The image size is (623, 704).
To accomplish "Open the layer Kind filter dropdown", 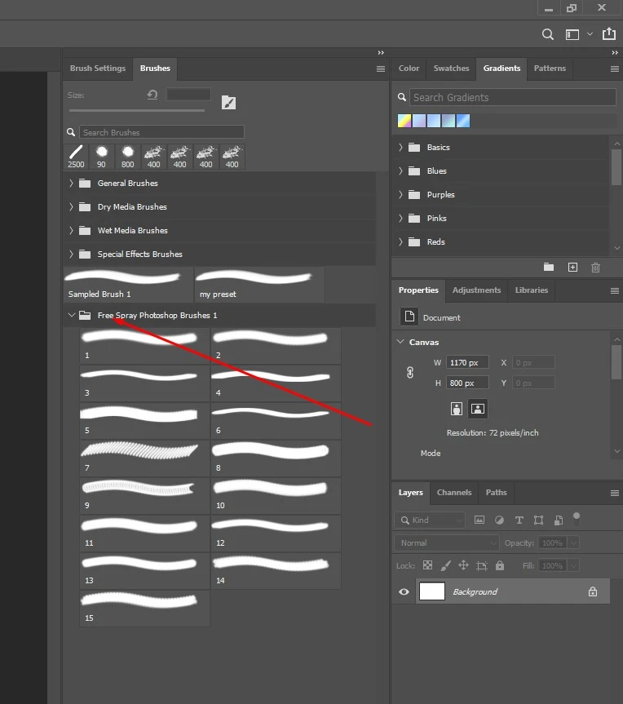I will pos(430,520).
